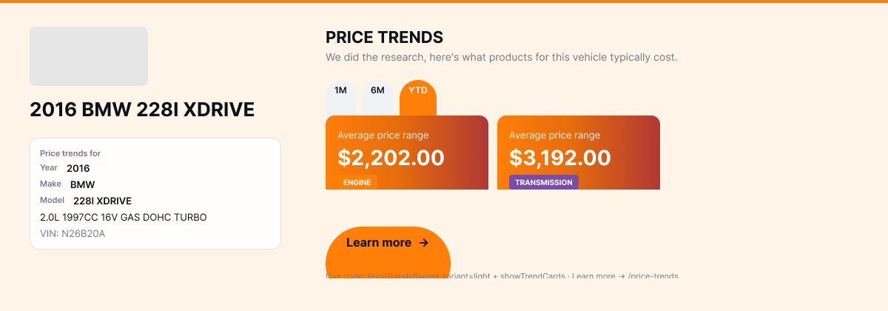Click the PRICE TRENDS heading

point(384,37)
